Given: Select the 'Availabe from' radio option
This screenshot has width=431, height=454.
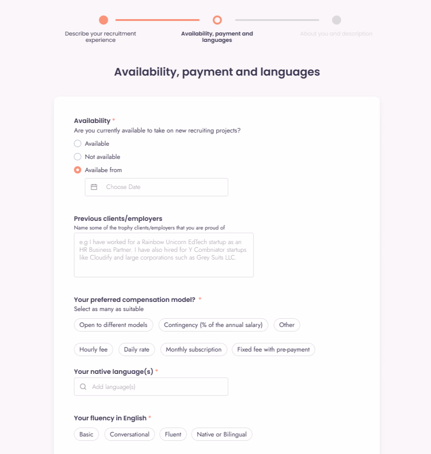Looking at the screenshot, I should pyautogui.click(x=77, y=170).
